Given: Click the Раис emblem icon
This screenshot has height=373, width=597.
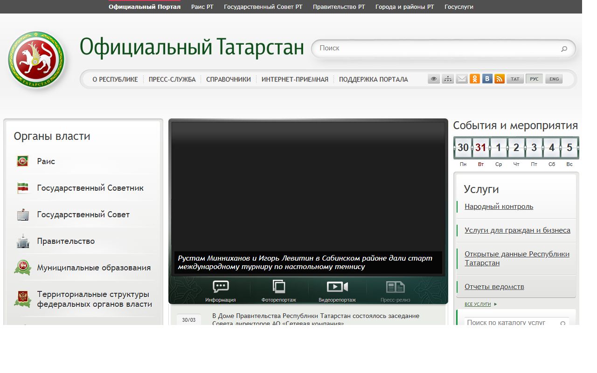Looking at the screenshot, I should pyautogui.click(x=23, y=161).
